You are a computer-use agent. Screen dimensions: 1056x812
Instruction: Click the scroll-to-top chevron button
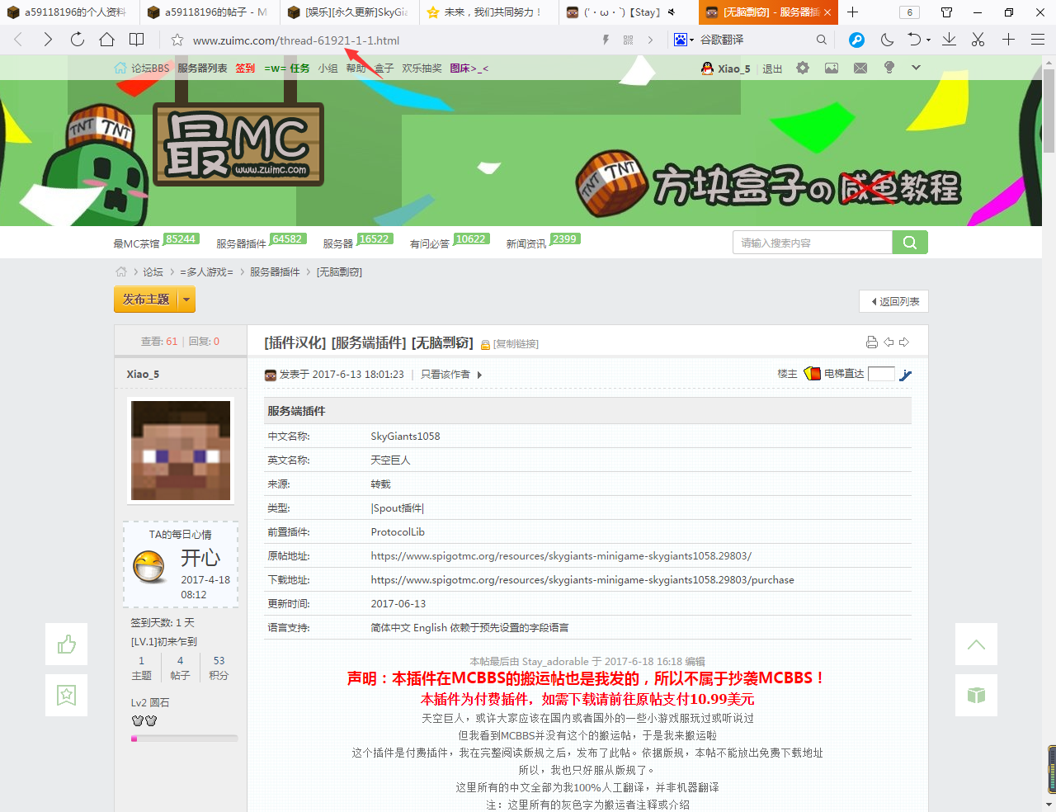(x=976, y=644)
